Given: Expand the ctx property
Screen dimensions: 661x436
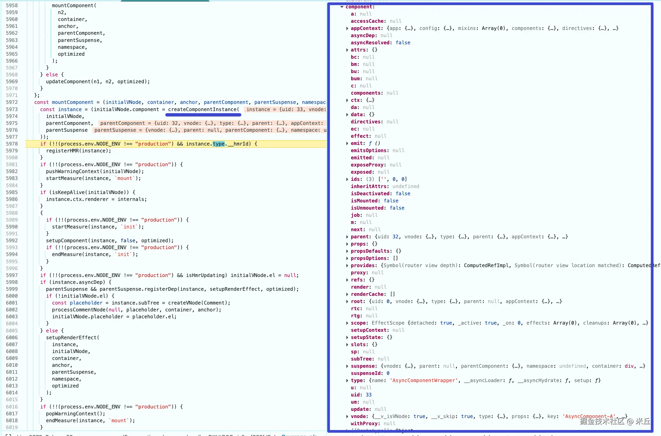Looking at the screenshot, I should [347, 100].
